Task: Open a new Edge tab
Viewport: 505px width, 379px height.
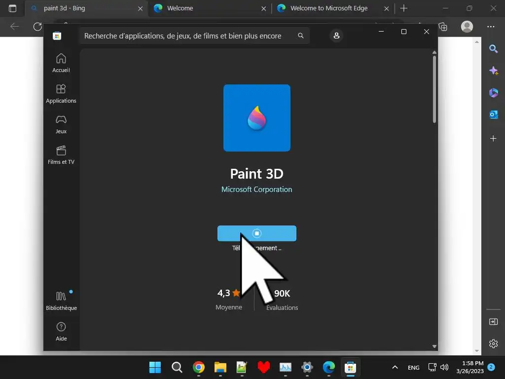Action: (403, 8)
